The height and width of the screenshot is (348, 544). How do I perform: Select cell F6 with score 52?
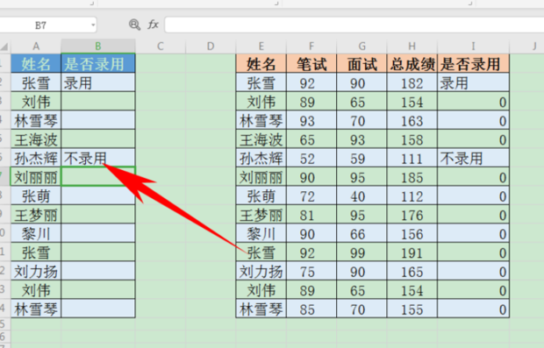pos(311,158)
